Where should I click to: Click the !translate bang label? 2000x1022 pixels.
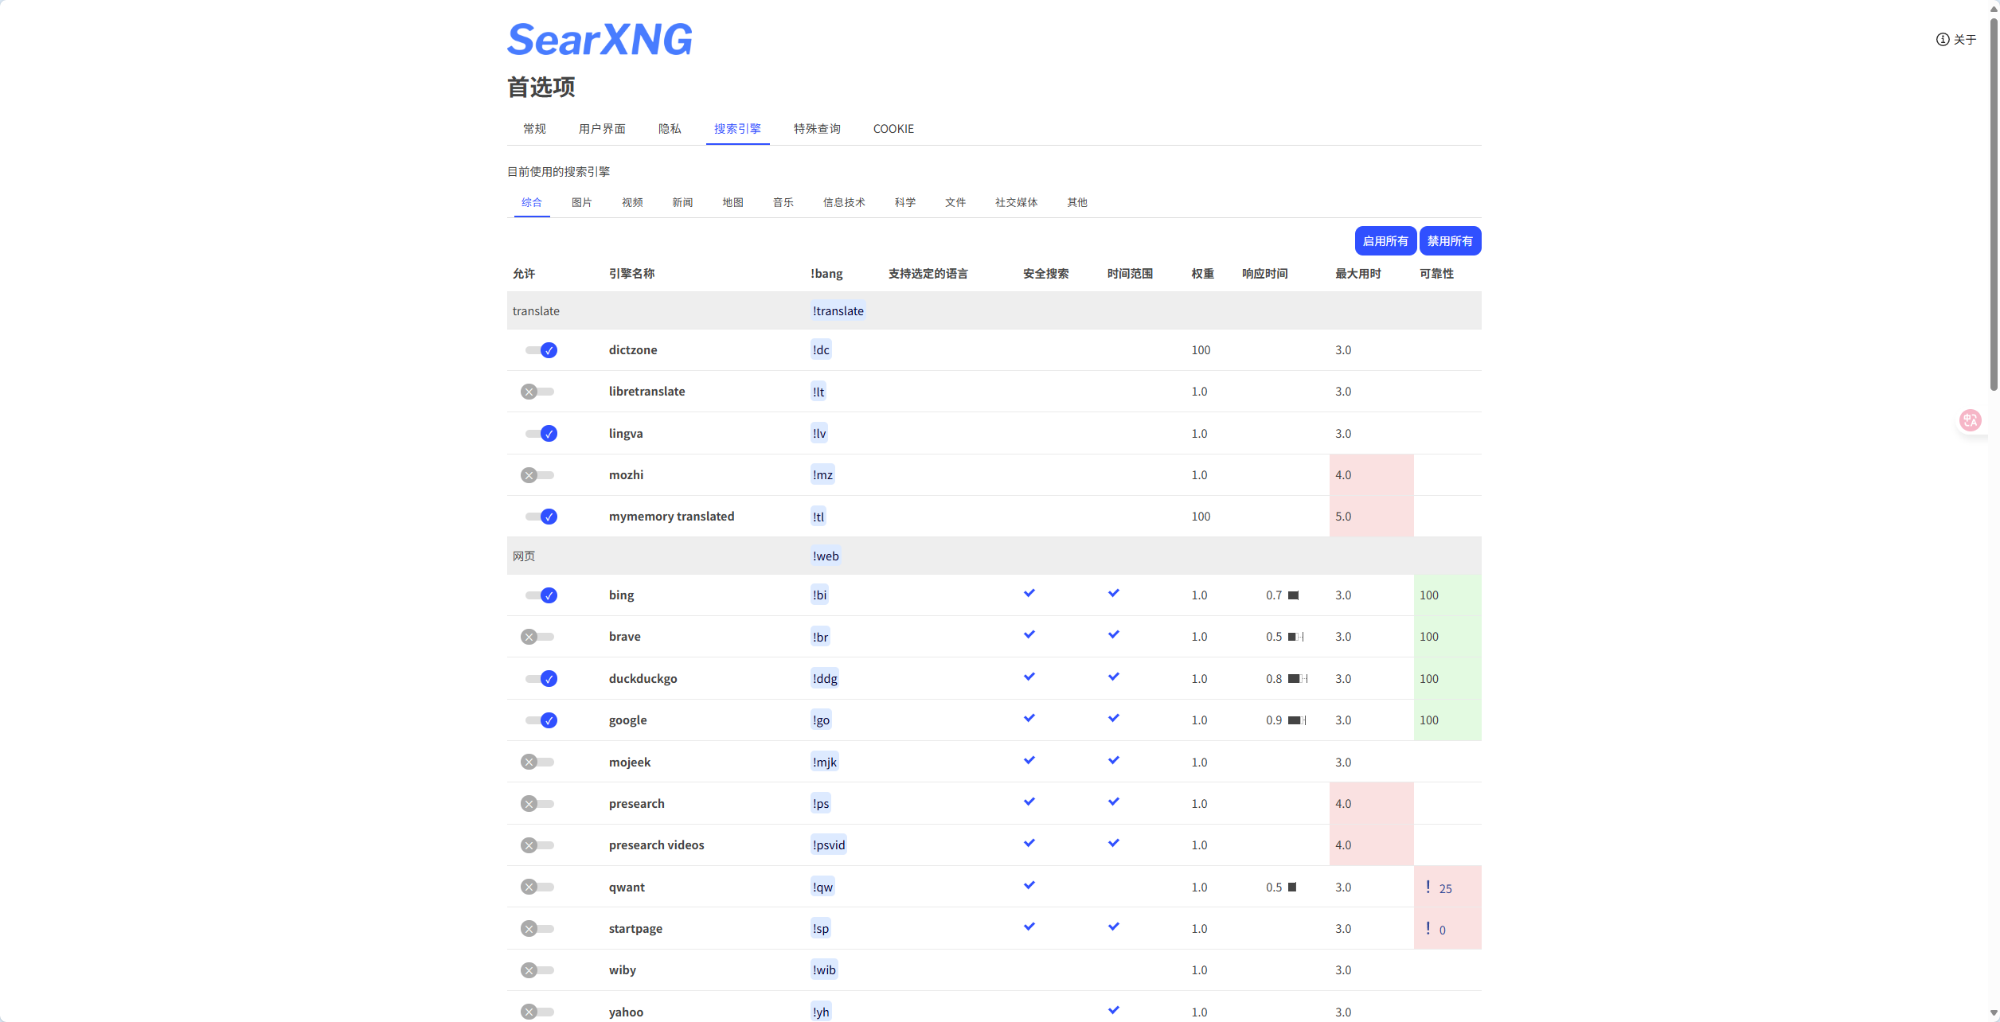(838, 311)
